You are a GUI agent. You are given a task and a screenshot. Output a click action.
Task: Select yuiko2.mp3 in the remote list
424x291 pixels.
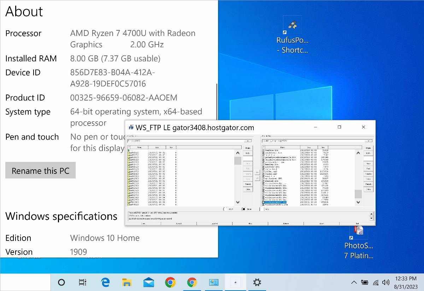click(271, 174)
